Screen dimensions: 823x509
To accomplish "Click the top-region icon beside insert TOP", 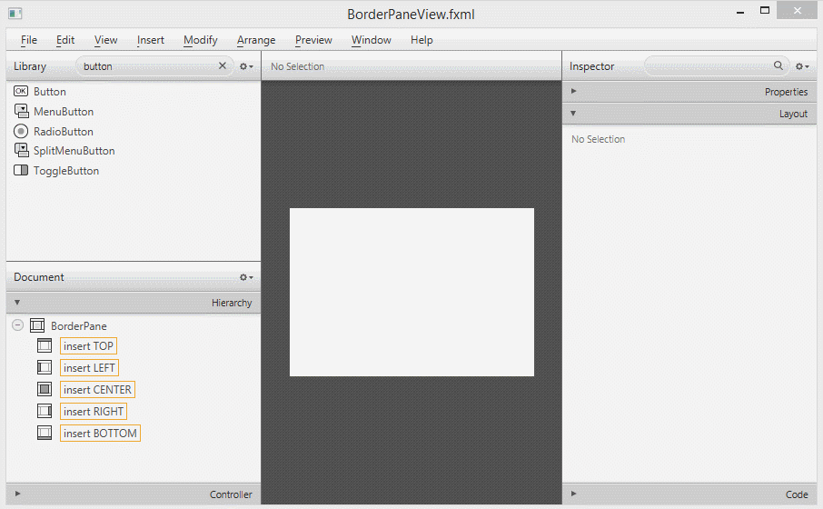I will (x=45, y=345).
